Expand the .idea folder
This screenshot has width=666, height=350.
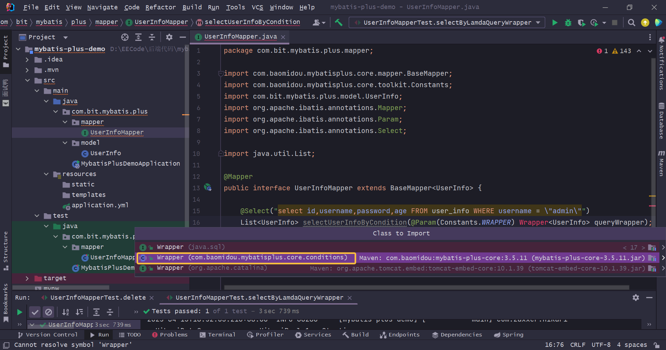27,59
